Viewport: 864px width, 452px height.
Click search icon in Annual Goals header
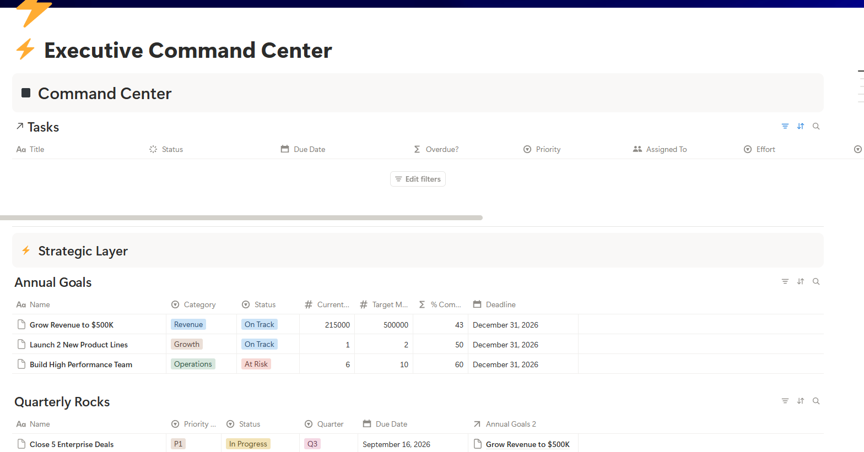pyautogui.click(x=816, y=281)
